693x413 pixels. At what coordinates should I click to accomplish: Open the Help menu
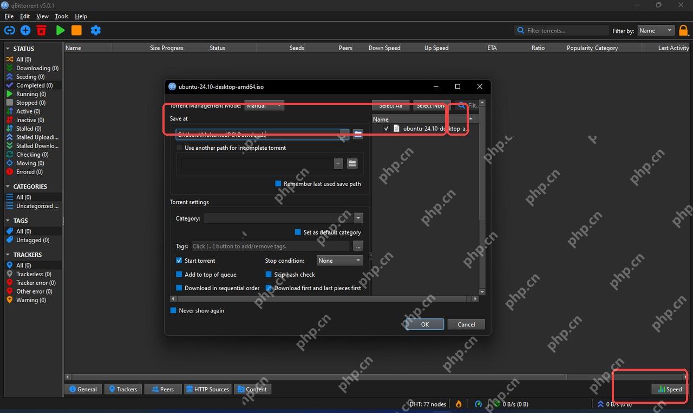[x=81, y=16]
